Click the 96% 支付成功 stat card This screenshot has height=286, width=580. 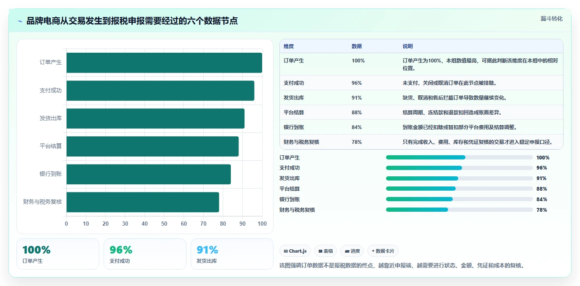145,254
